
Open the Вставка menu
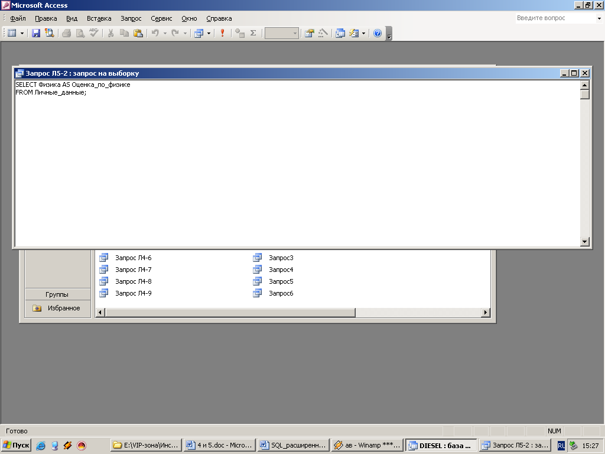click(x=99, y=18)
